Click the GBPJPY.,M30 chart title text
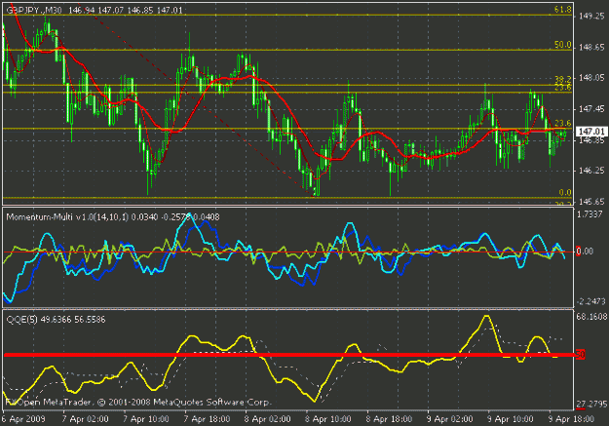Screen dimensions: 609x426 (x=34, y=10)
